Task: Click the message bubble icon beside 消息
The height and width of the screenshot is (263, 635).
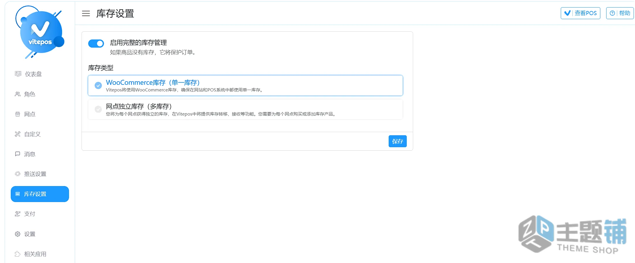Action: [18, 154]
